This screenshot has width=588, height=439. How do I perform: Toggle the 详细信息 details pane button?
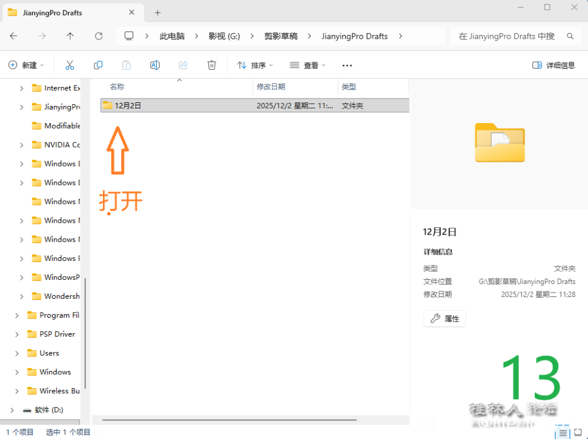554,65
